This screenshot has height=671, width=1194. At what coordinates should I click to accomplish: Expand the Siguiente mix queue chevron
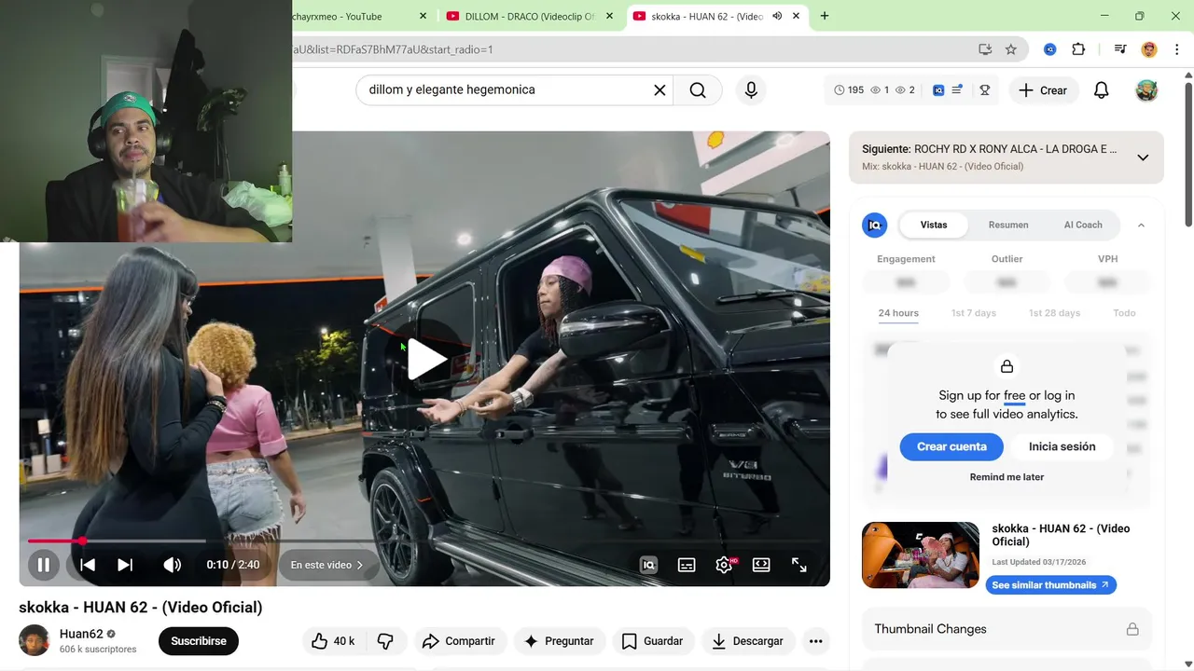click(1143, 157)
